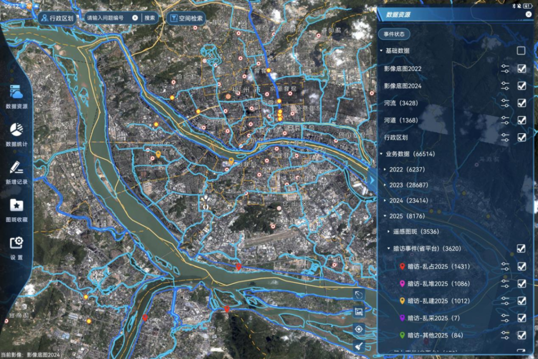The width and height of the screenshot is (538, 359).
Task: Collapse the 业务数据 (66514) group
Action: [x=381, y=154]
